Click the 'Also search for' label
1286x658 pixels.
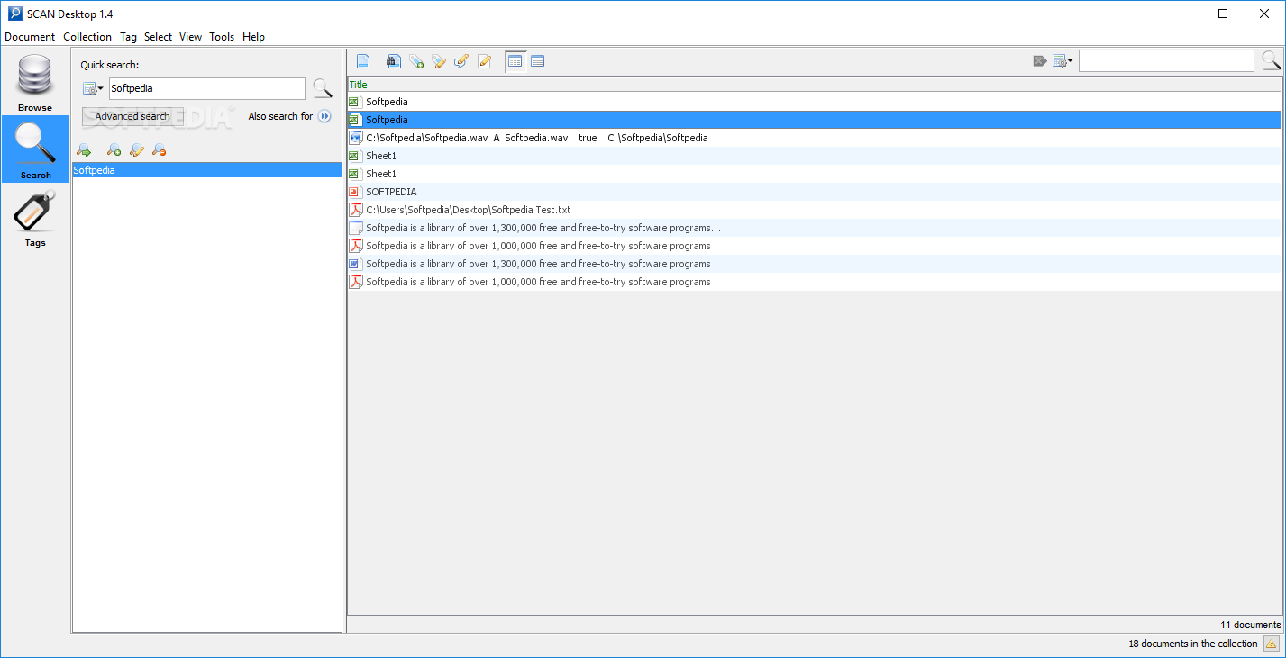(x=280, y=116)
